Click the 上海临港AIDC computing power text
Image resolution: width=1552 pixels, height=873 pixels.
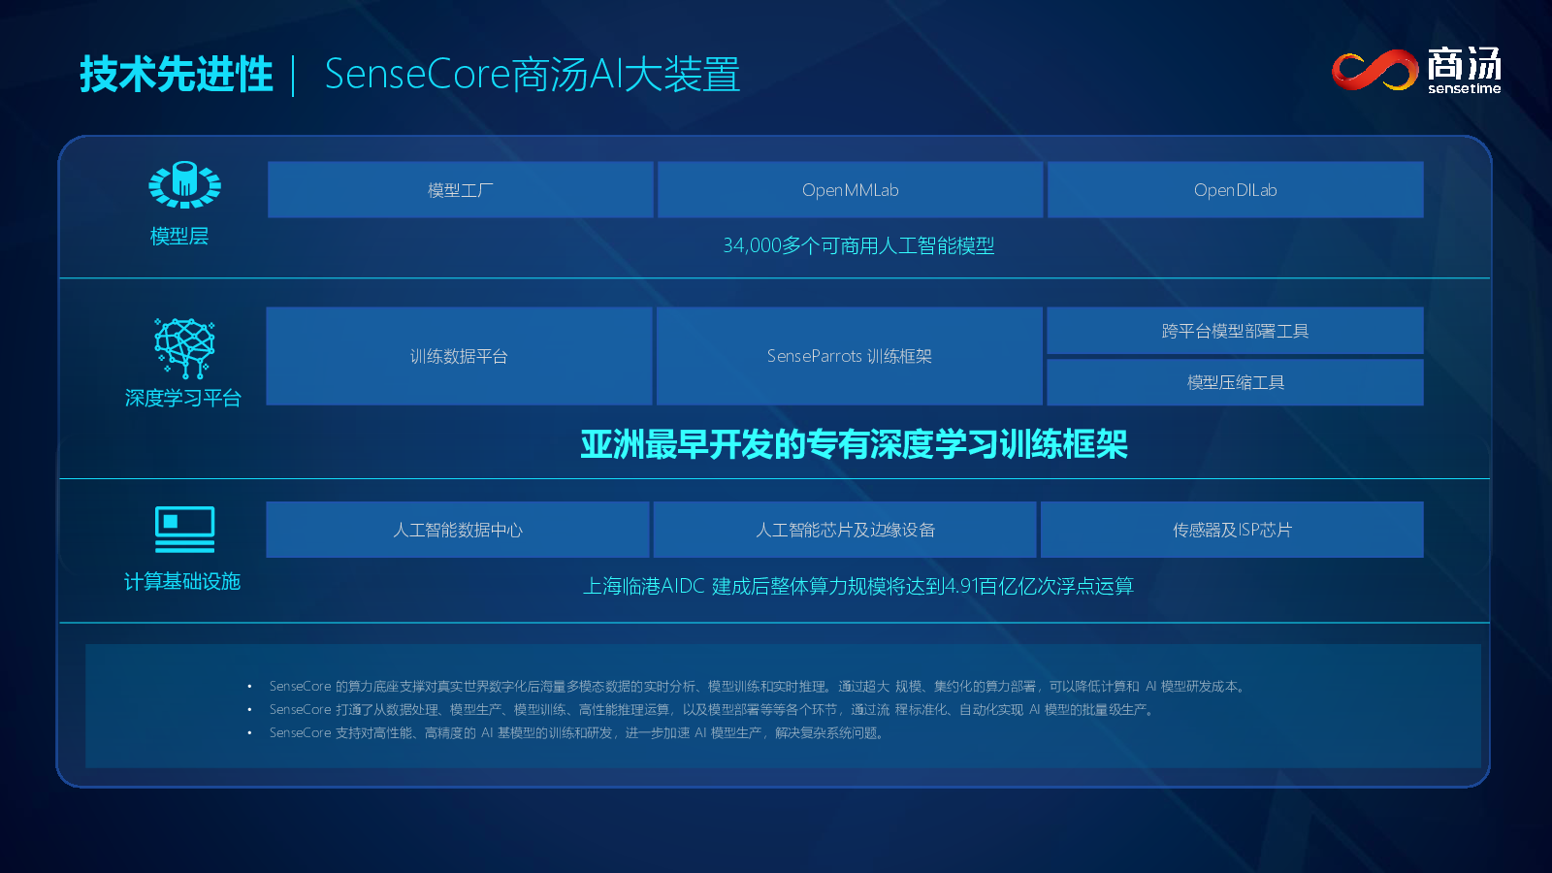point(857,586)
